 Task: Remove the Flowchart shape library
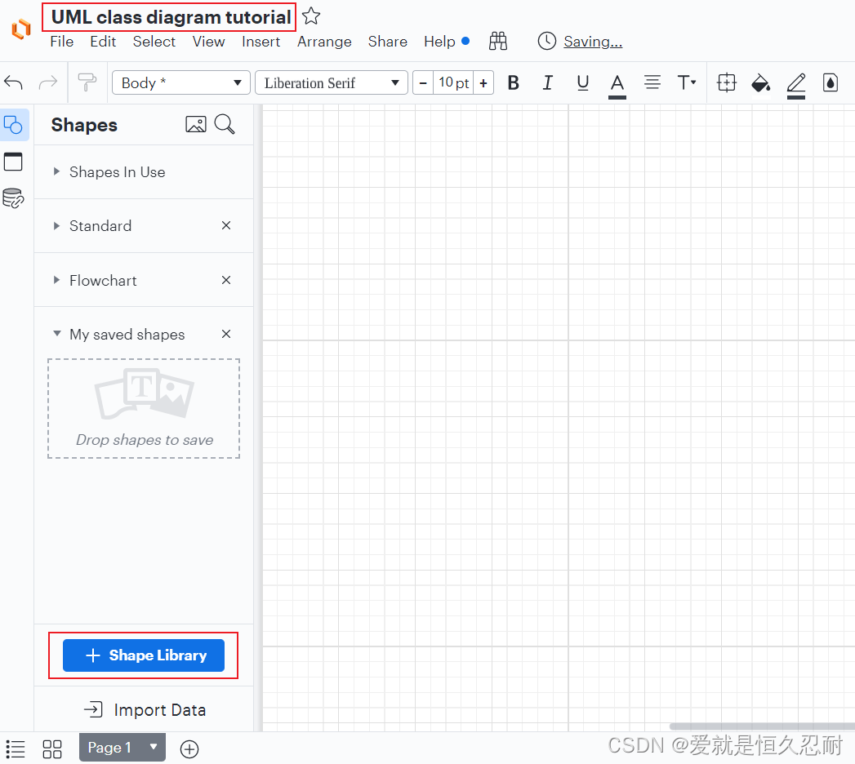[x=226, y=280]
